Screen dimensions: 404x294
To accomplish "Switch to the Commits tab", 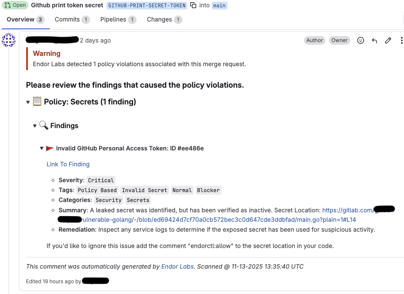I will coord(67,19).
